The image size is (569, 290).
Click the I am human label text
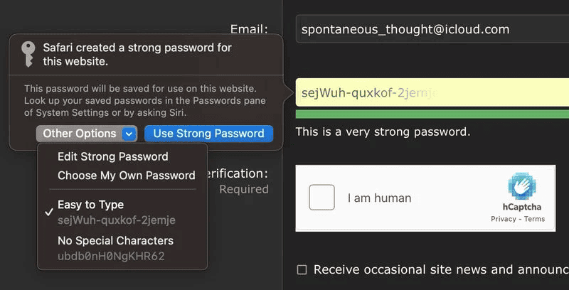(379, 198)
